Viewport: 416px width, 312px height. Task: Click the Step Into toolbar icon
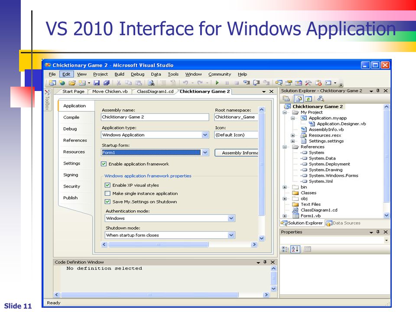(247, 83)
